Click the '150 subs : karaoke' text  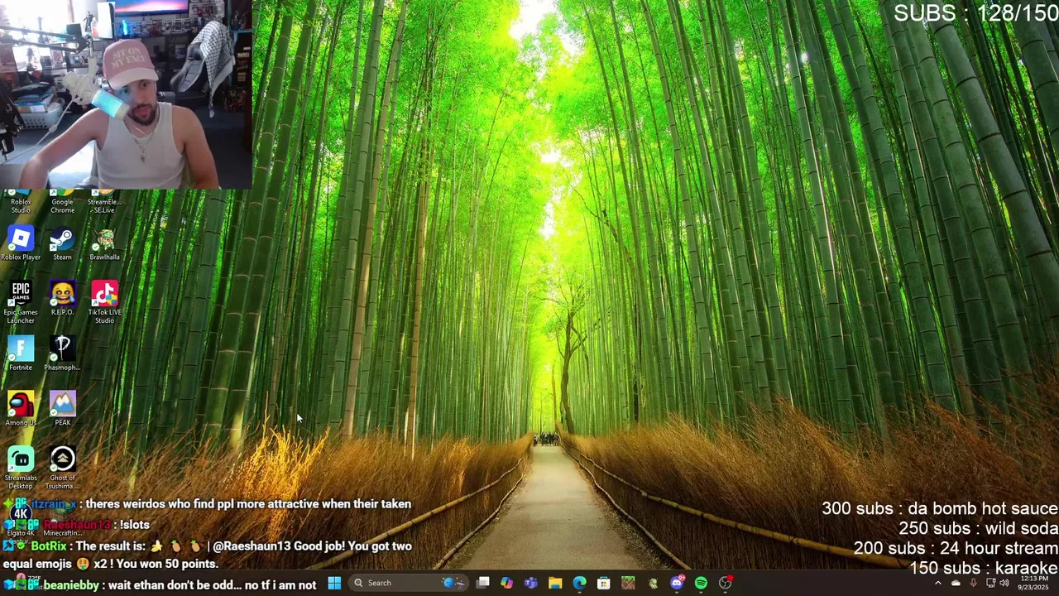point(984,569)
